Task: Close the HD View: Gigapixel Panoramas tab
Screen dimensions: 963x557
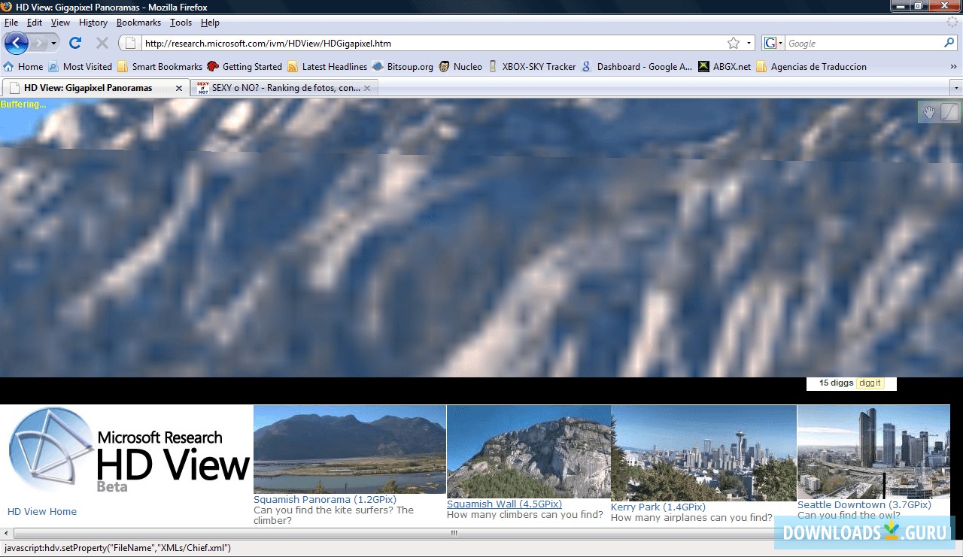Action: [179, 88]
